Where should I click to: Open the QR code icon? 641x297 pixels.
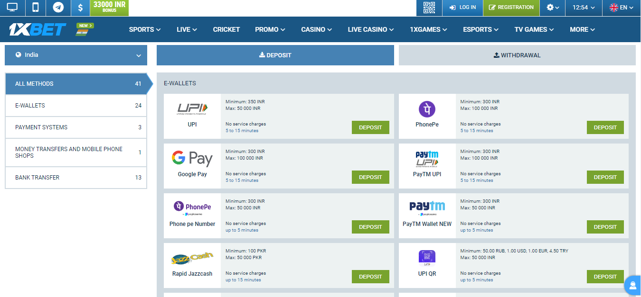(x=429, y=8)
